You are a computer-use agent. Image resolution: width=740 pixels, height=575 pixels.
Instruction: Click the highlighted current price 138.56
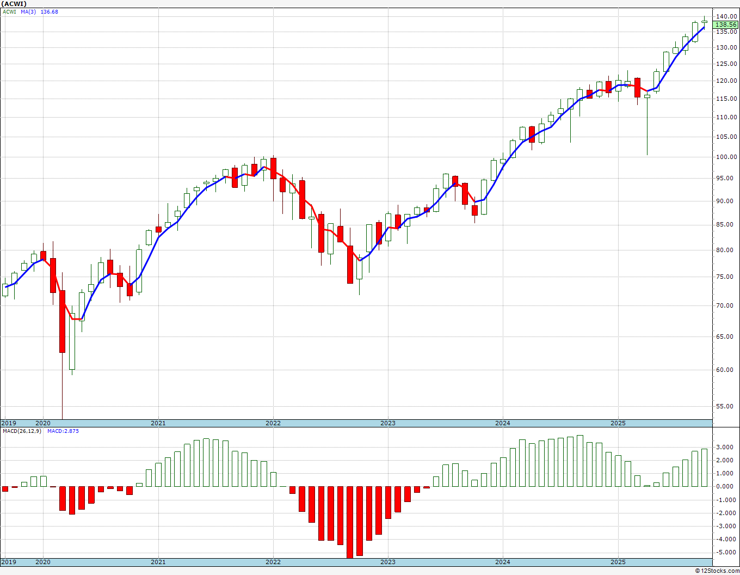pyautogui.click(x=726, y=25)
